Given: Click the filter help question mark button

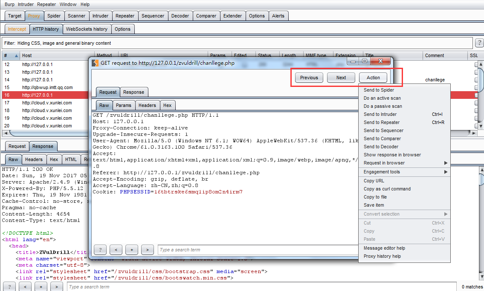Looking at the screenshot, I should [x=479, y=43].
